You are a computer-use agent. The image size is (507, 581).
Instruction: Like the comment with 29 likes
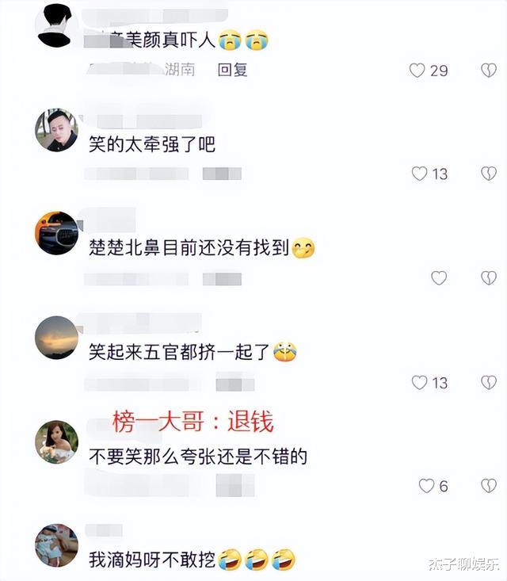coord(417,70)
